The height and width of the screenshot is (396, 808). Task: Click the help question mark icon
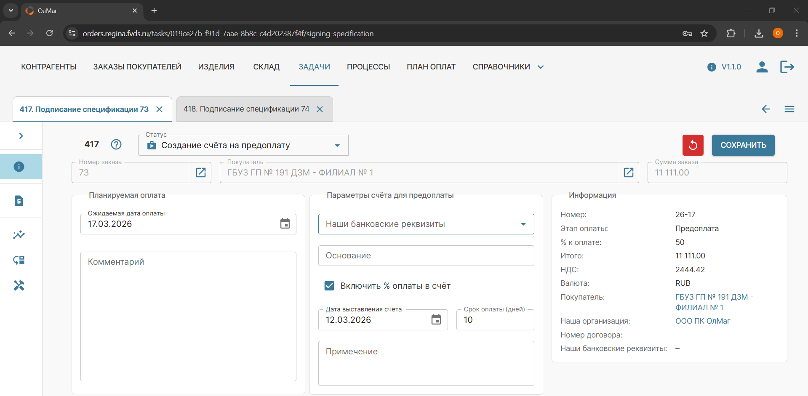116,145
